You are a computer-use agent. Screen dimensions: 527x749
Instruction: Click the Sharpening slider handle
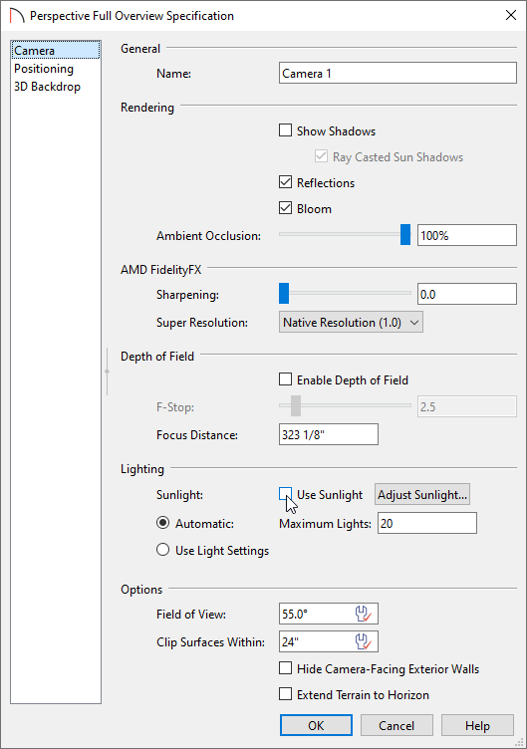(x=284, y=293)
